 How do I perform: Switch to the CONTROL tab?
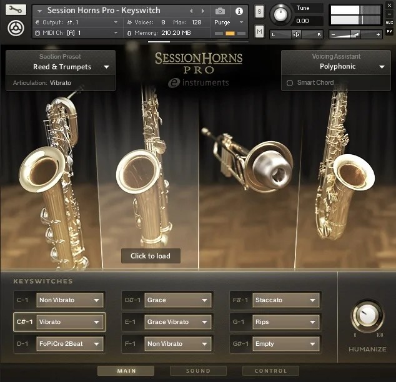270,371
